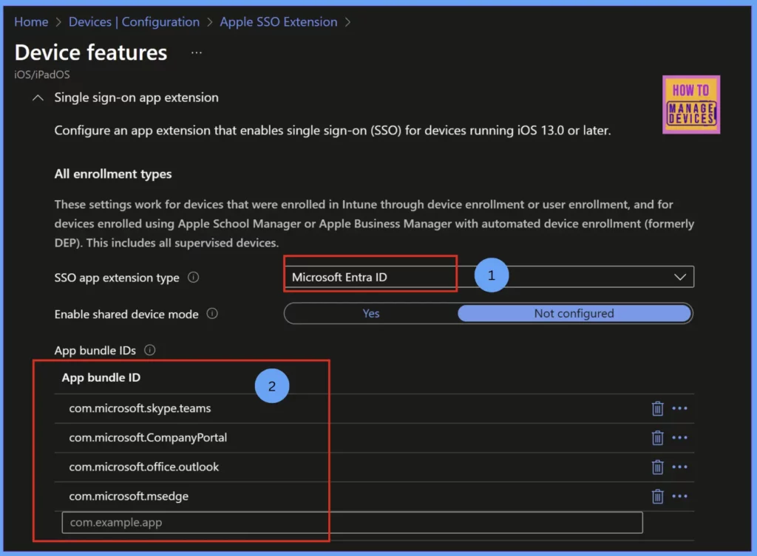Show info for SSO app extension type

(x=193, y=278)
